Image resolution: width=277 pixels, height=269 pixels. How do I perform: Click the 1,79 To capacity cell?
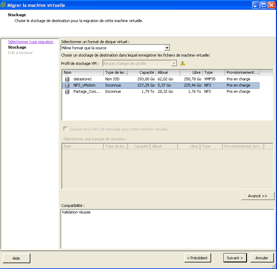coord(148,91)
